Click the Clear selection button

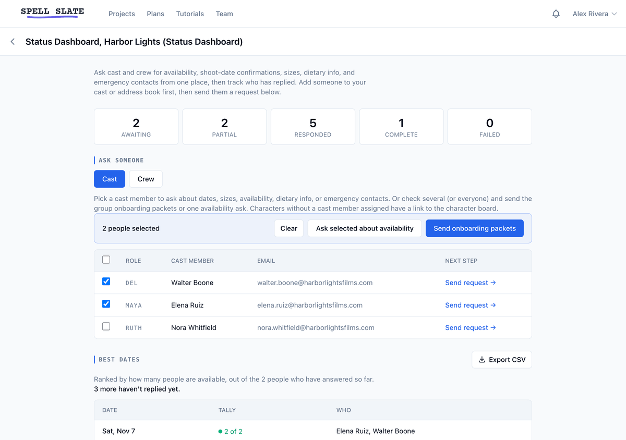(289, 228)
